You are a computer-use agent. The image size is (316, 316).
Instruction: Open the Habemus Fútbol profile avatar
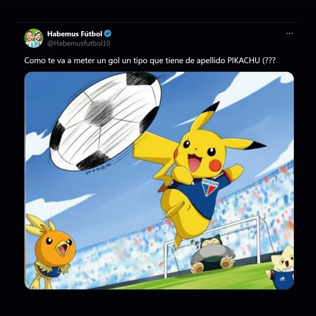(x=34, y=38)
